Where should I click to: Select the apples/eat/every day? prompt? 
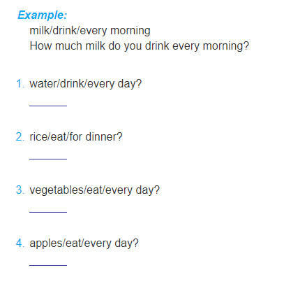[84, 243]
